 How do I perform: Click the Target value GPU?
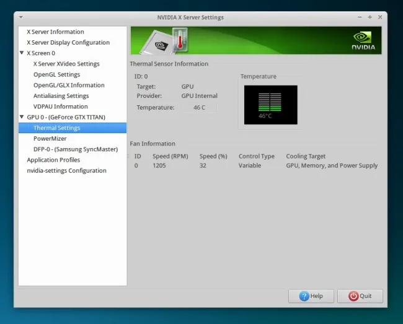tap(187, 87)
